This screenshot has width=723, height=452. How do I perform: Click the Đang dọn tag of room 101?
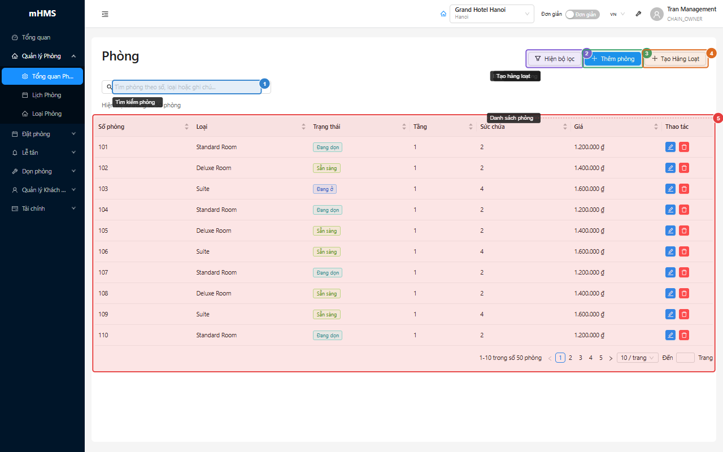click(328, 147)
